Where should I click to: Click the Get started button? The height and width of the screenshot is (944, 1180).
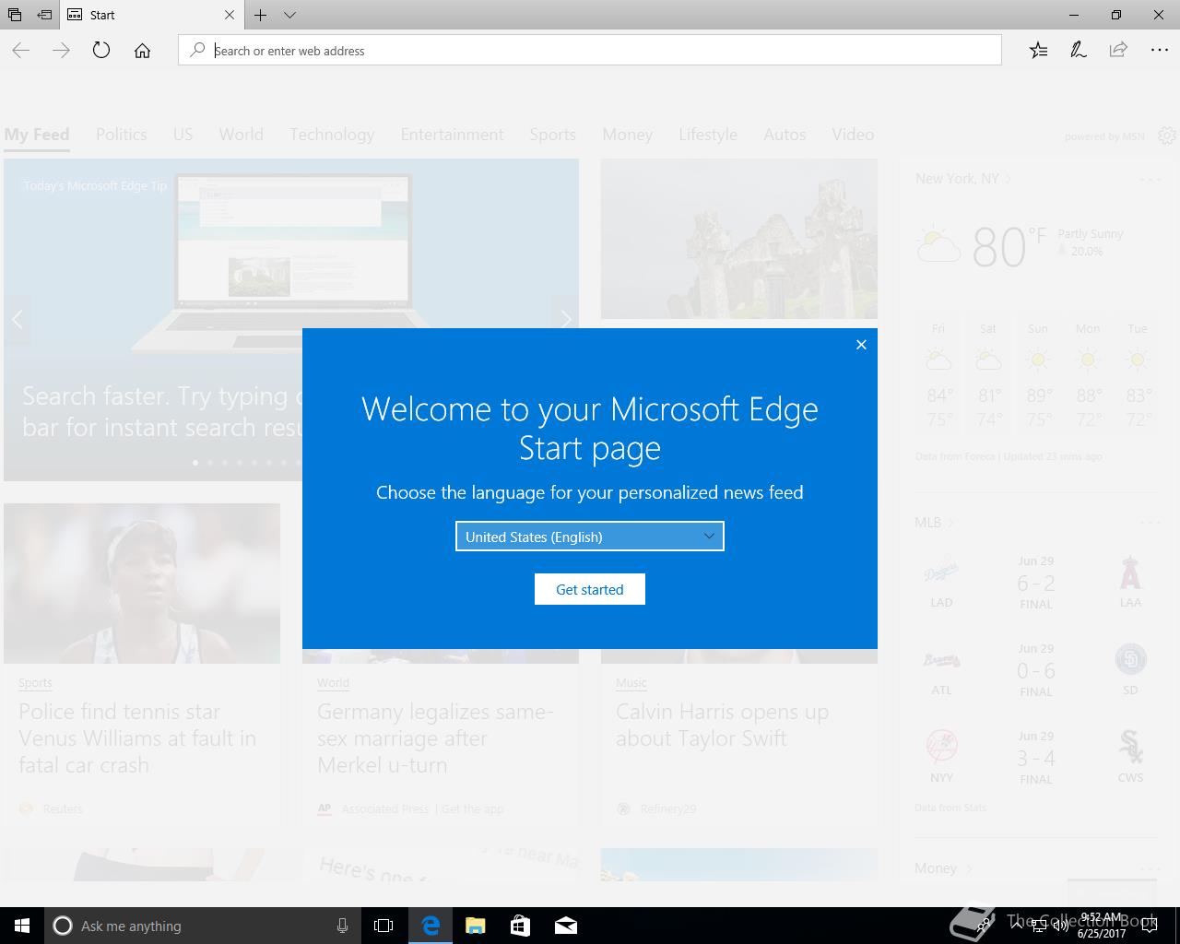590,589
